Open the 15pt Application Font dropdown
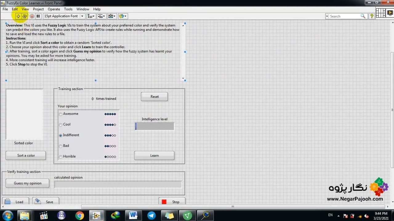This screenshot has height=221, width=394. (64, 16)
